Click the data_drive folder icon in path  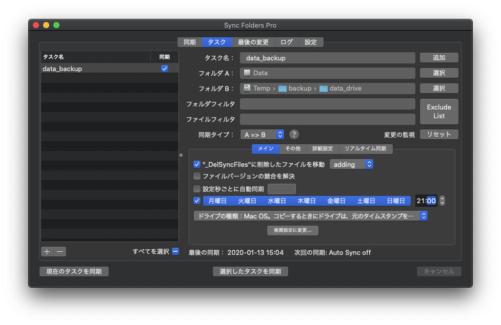coord(324,89)
